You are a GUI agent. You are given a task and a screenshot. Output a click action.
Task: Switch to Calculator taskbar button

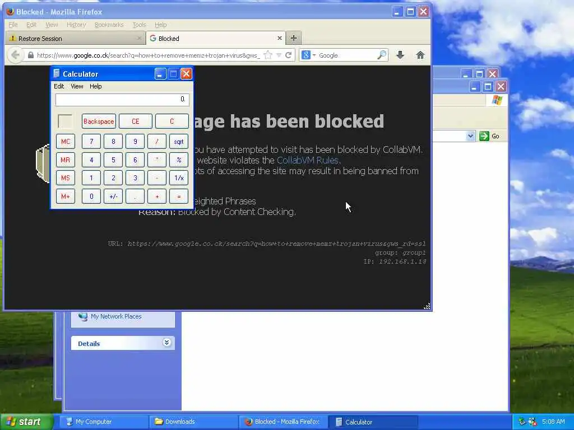(373, 422)
